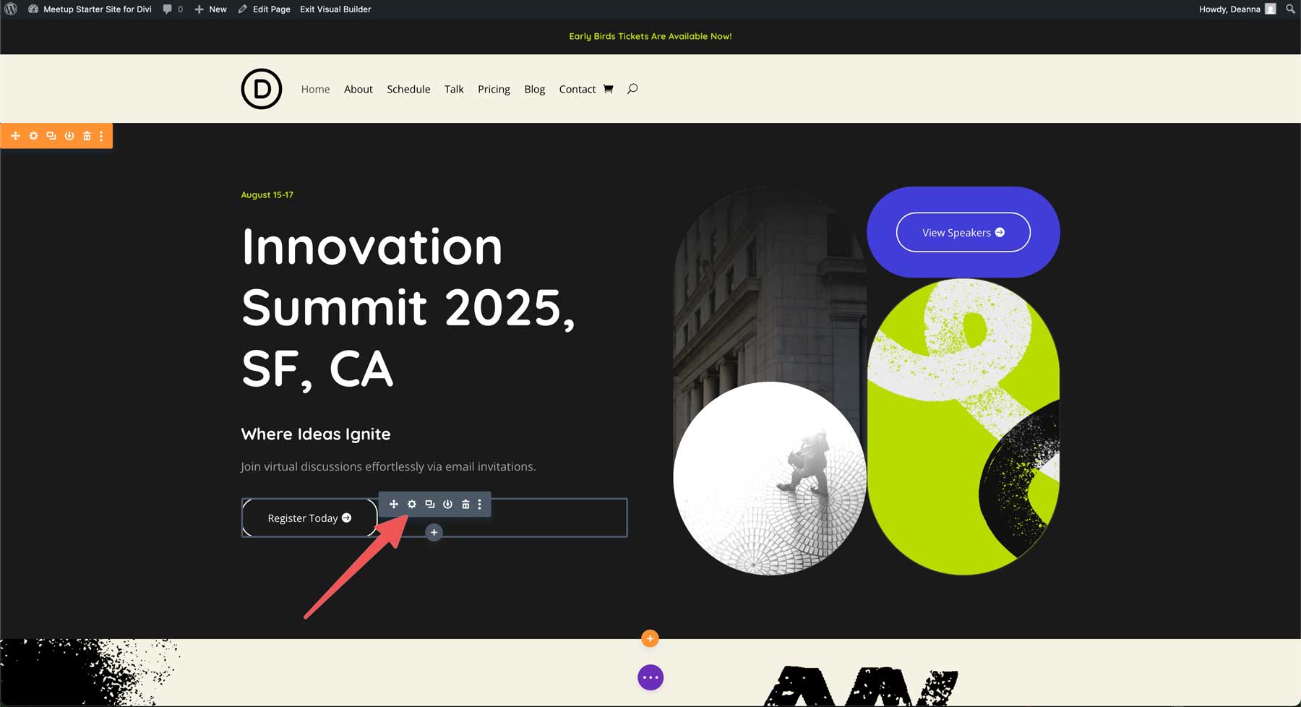Duplicate the row using the copy icon
This screenshot has width=1301, height=707.
429,504
